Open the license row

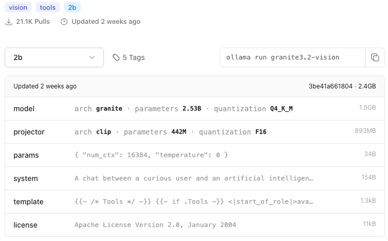(194, 225)
